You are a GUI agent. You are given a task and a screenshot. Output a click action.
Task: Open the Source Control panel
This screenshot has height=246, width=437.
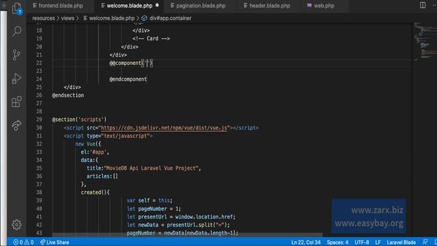point(16,55)
